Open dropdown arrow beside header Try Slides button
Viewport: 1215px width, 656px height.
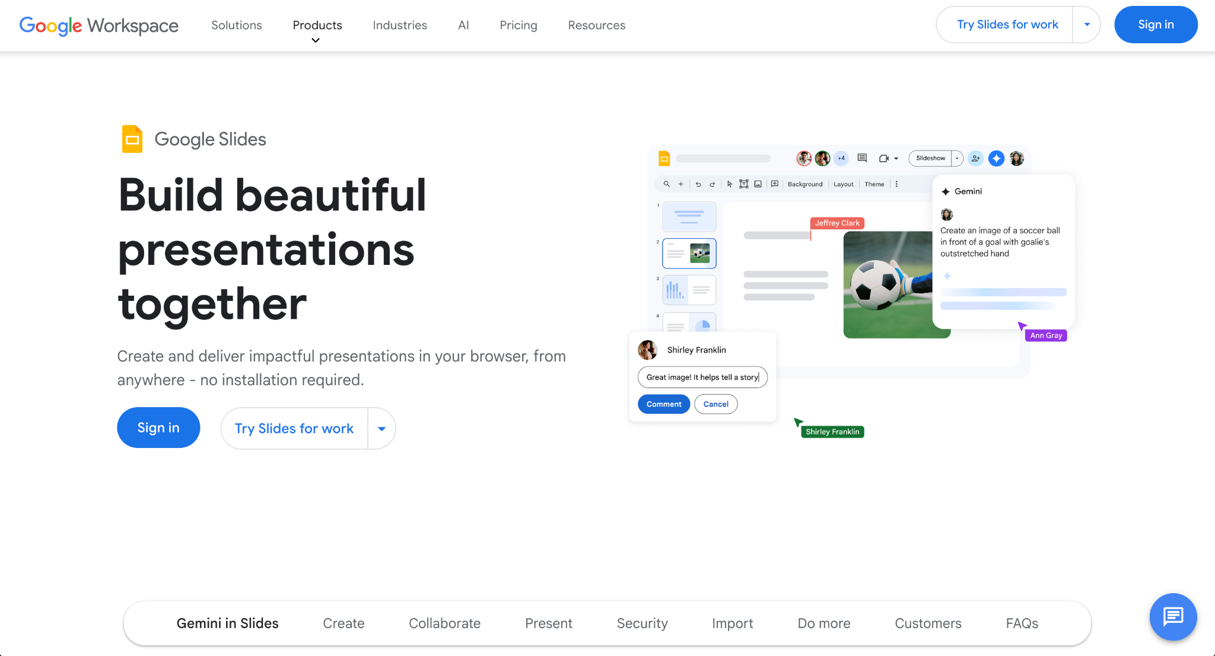click(1087, 25)
